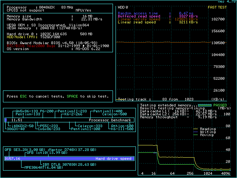The height and width of the screenshot is (178, 237).
Task: Click the 'OS version' MS-DOS 6.22 line
Action: pyautogui.click(x=53, y=49)
